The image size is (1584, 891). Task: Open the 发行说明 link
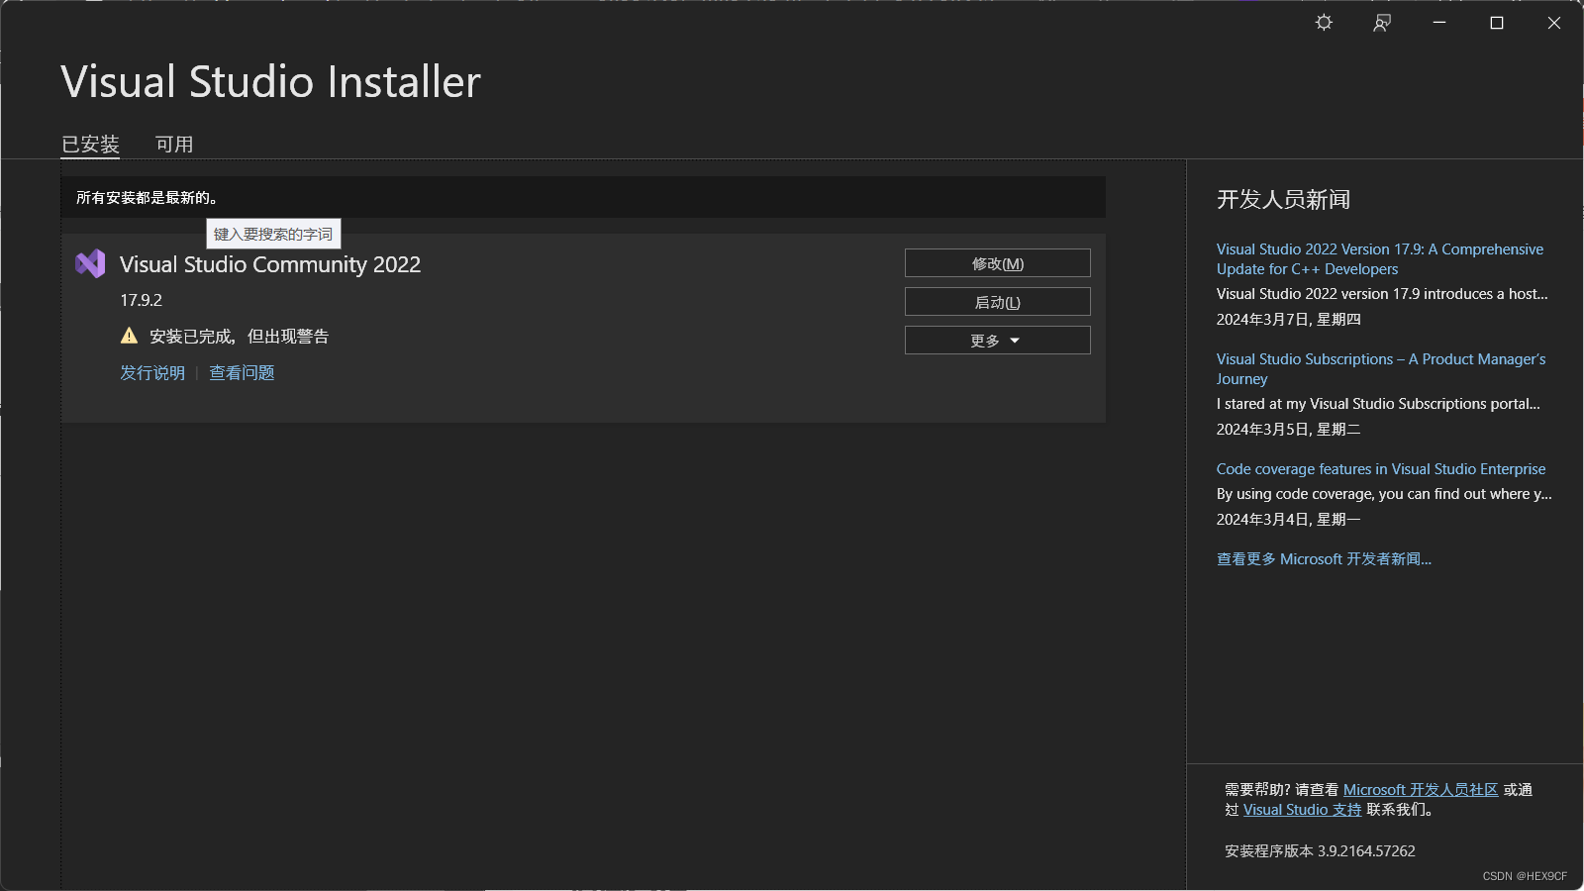tap(152, 373)
